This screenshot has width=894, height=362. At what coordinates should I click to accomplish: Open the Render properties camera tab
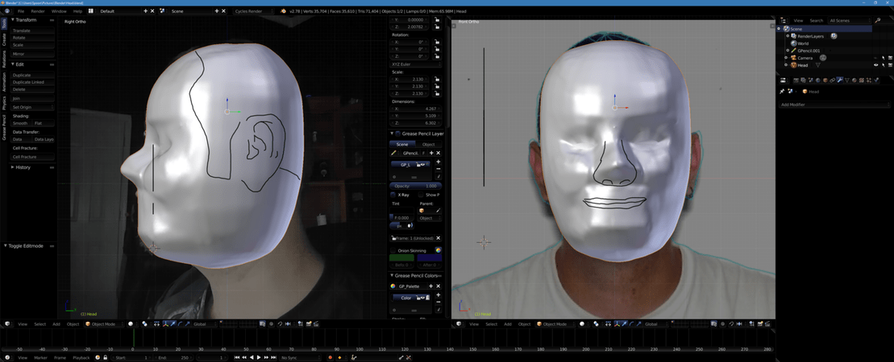[x=796, y=80]
